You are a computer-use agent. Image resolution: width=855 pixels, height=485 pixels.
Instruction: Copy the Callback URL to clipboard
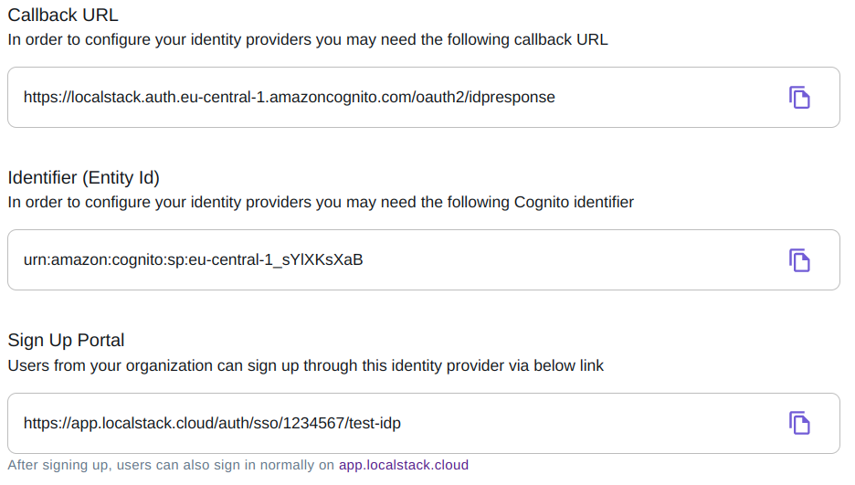(x=799, y=97)
